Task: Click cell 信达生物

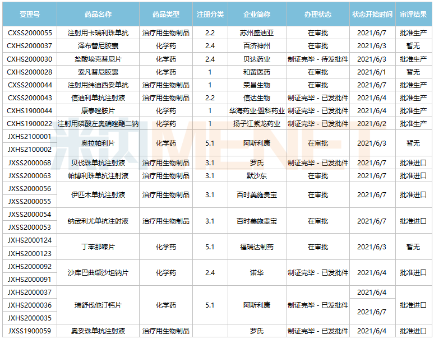Action: (x=257, y=98)
